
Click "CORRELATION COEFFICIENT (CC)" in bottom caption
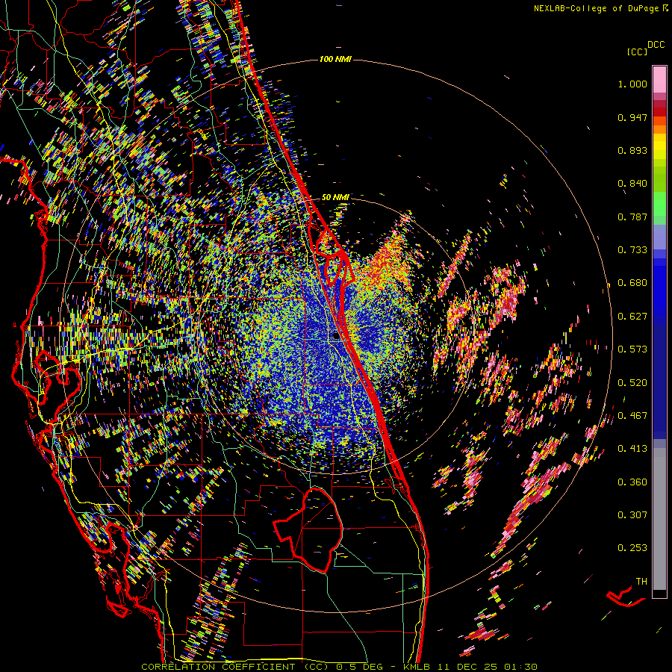click(x=235, y=667)
